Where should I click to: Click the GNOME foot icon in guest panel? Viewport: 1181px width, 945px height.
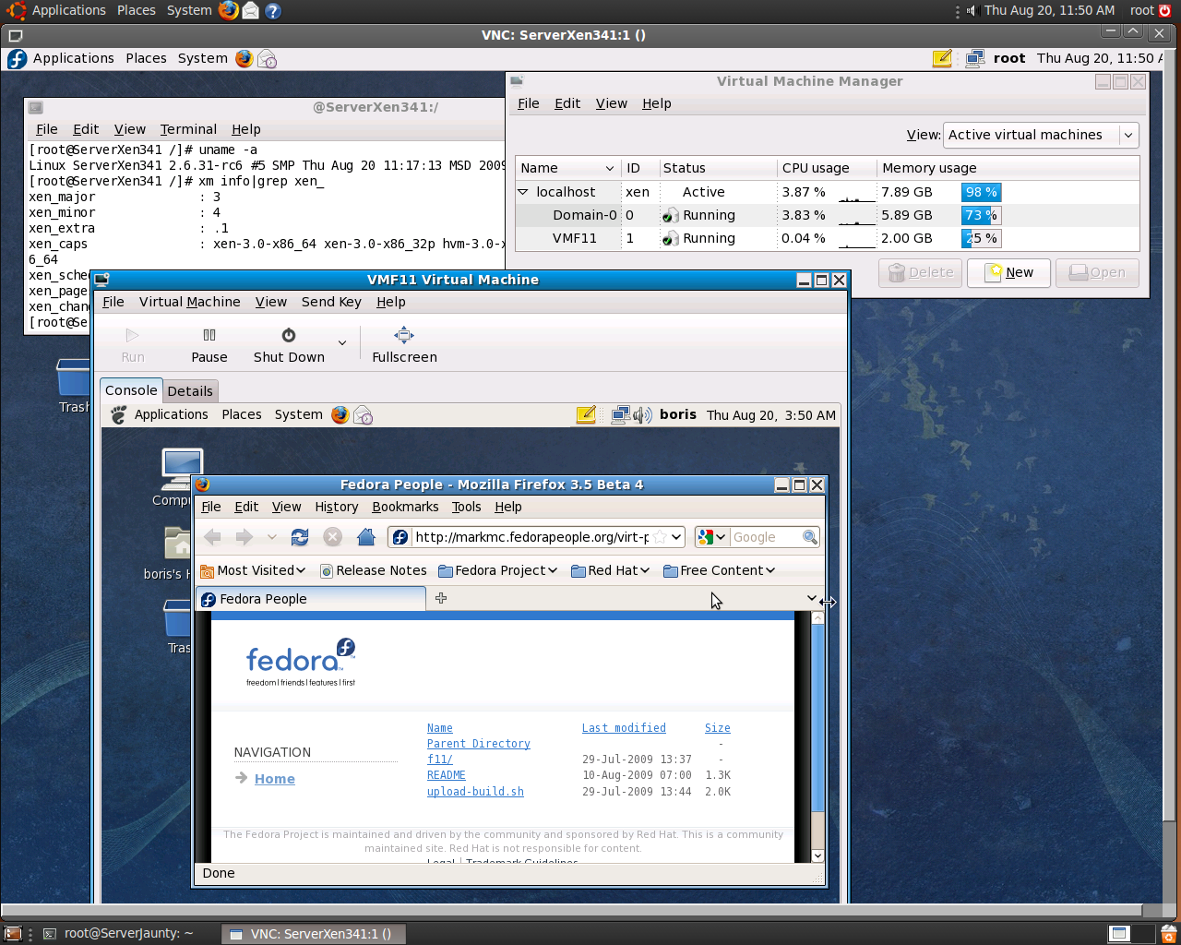119,415
